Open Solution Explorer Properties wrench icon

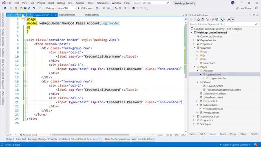click(x=229, y=20)
